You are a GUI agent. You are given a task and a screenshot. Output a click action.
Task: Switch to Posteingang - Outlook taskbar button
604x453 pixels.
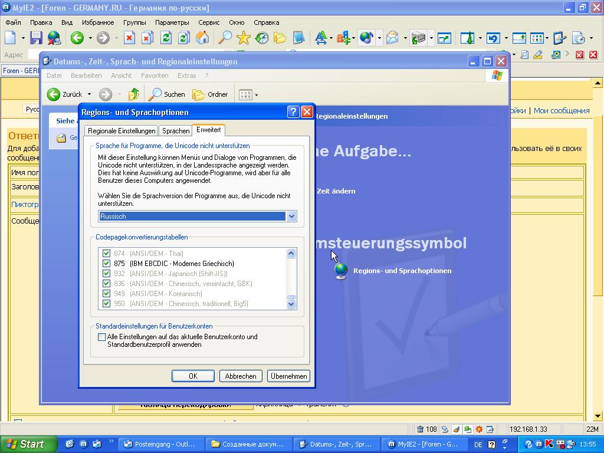tap(161, 444)
